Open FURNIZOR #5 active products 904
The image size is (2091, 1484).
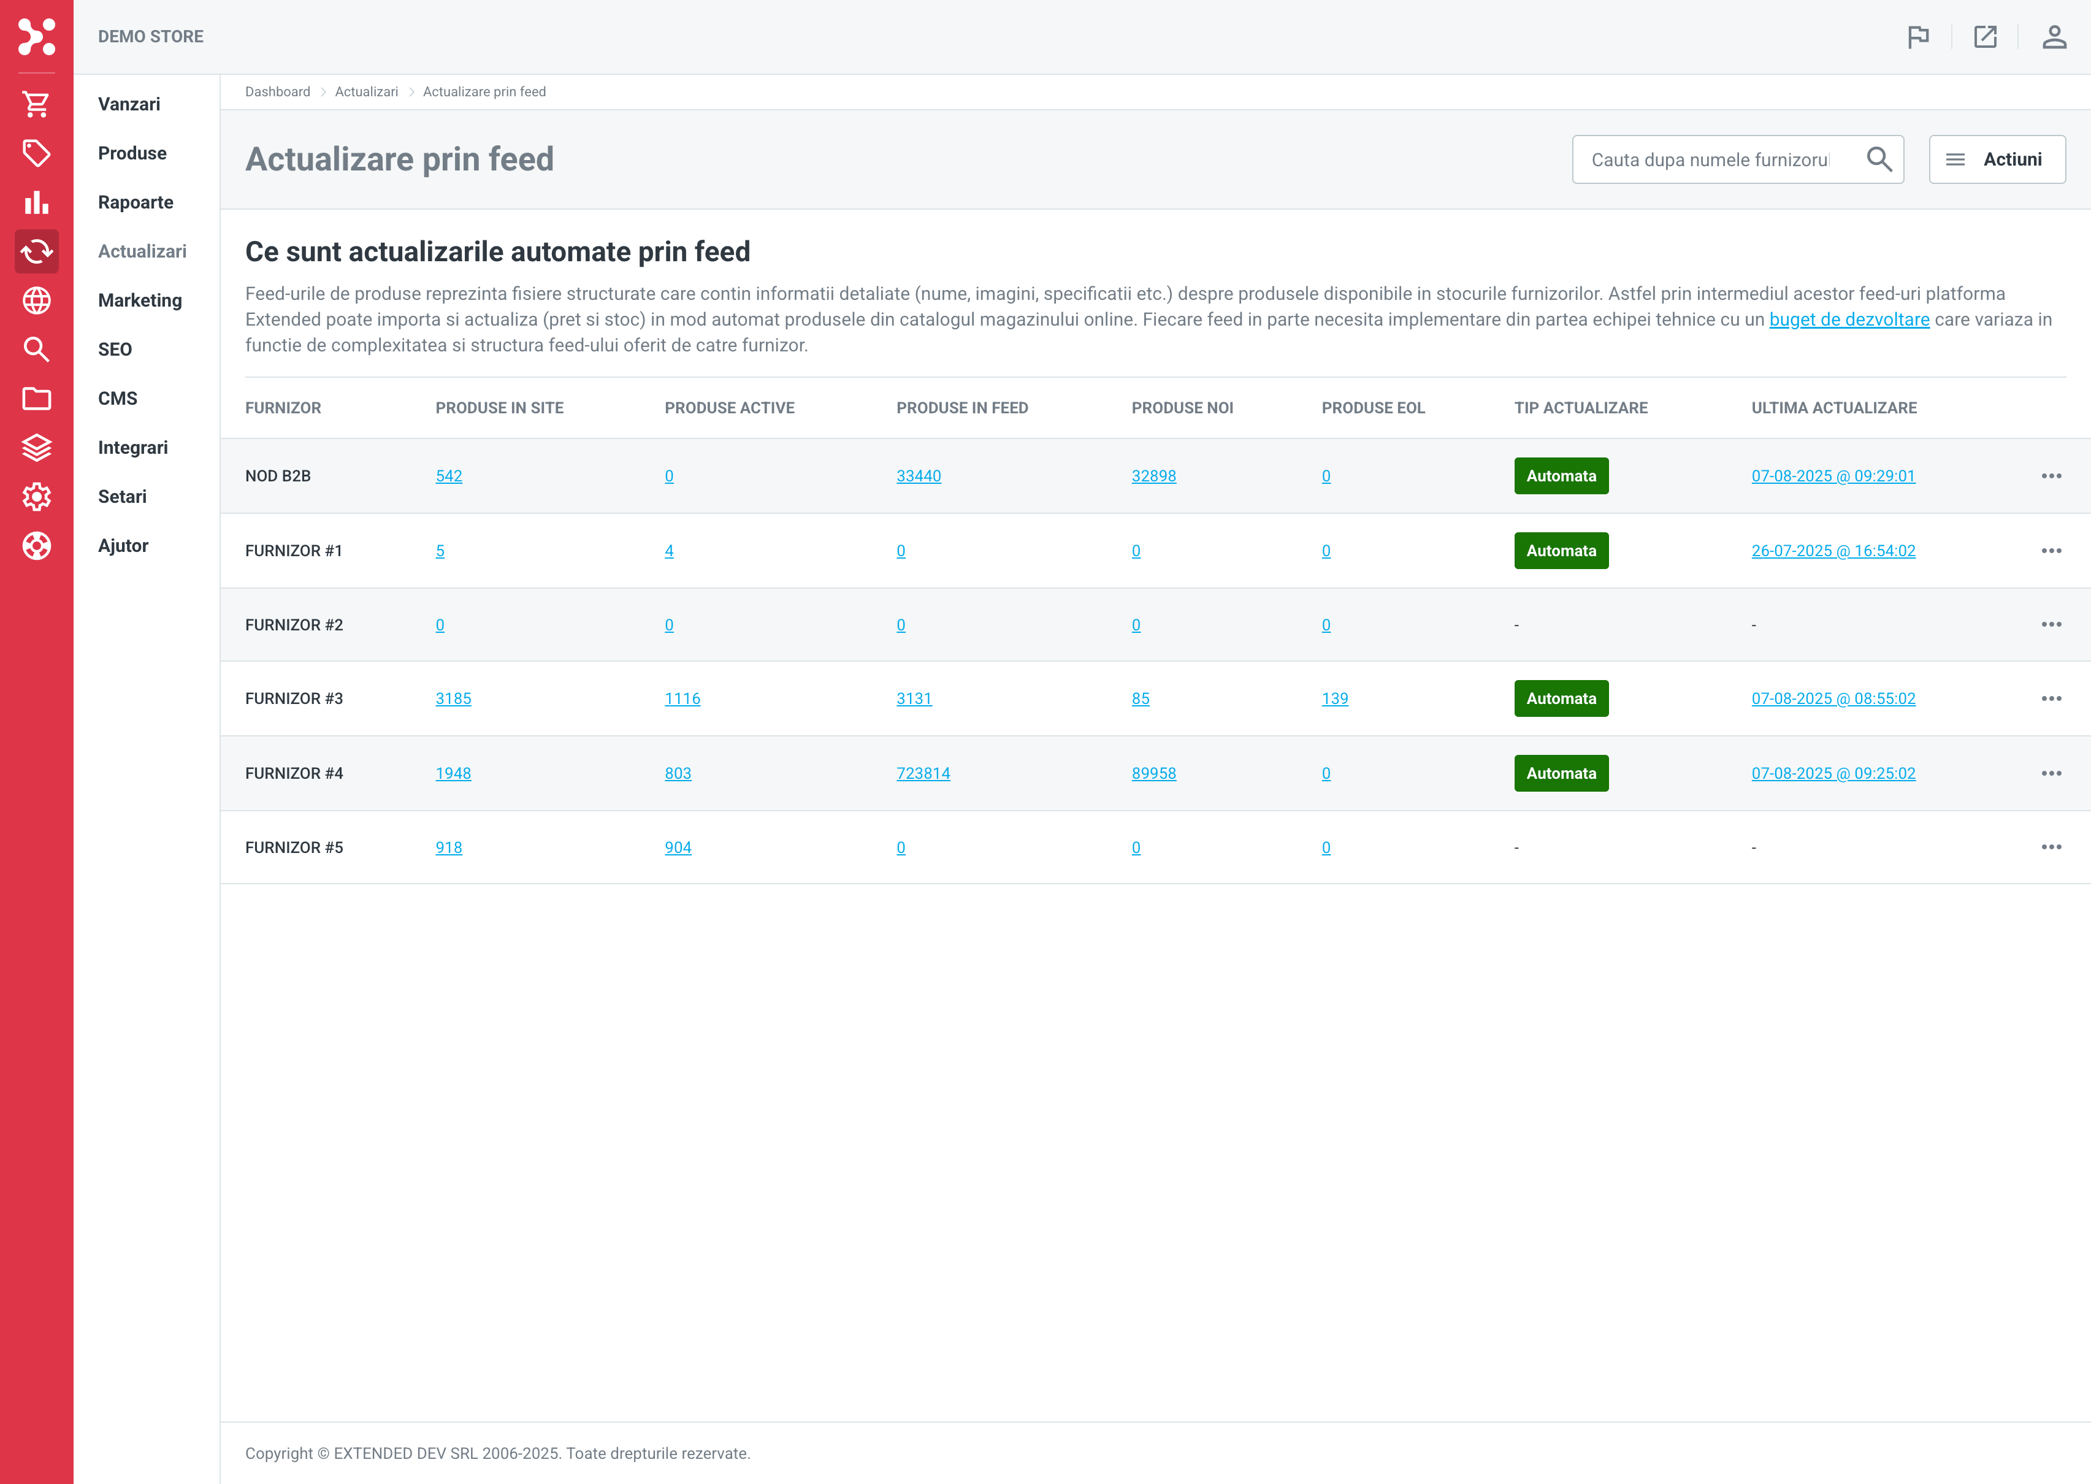(x=678, y=847)
